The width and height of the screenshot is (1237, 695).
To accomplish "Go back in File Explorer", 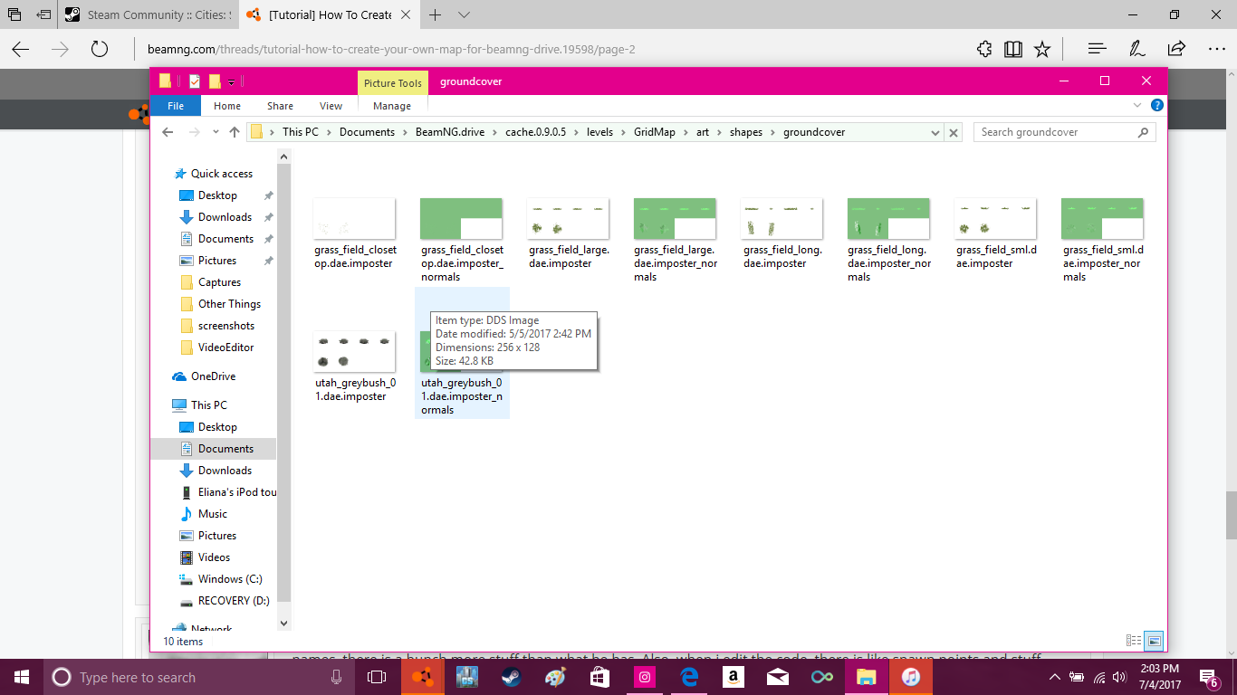I will pos(168,132).
